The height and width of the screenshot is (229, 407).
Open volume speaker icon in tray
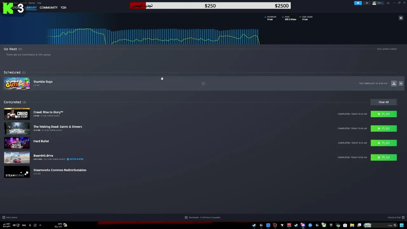pos(14,225)
